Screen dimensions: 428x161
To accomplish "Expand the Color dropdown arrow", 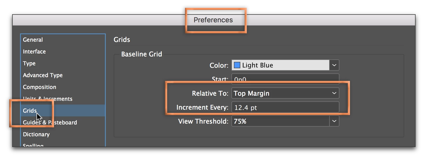I will 334,65.
